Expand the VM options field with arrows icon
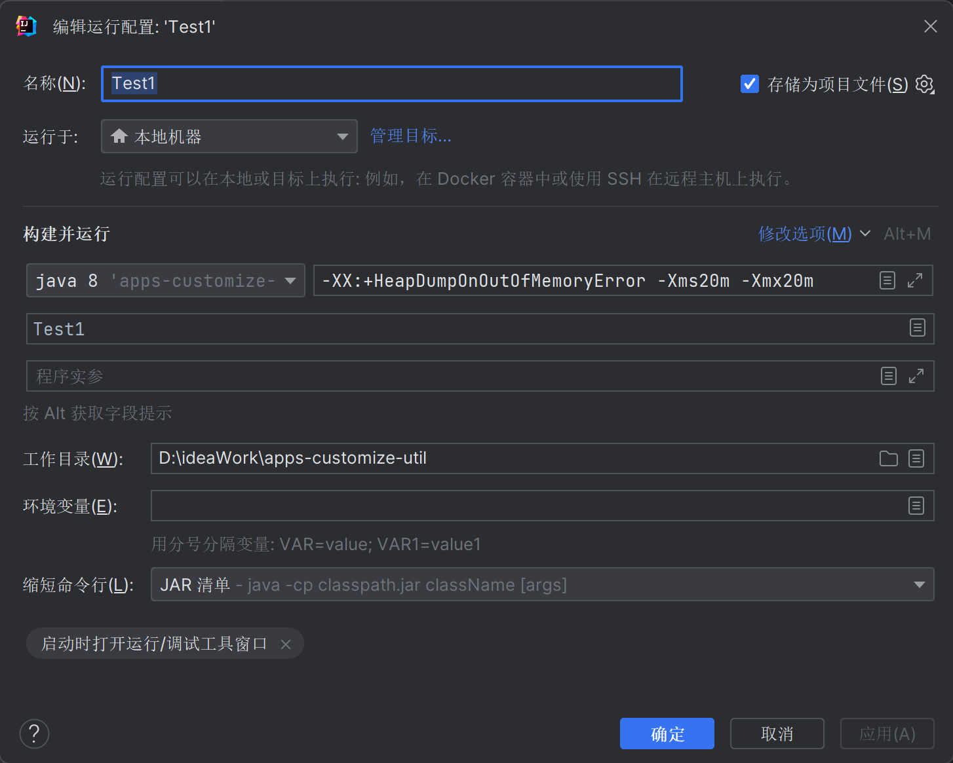This screenshot has height=763, width=953. click(915, 280)
